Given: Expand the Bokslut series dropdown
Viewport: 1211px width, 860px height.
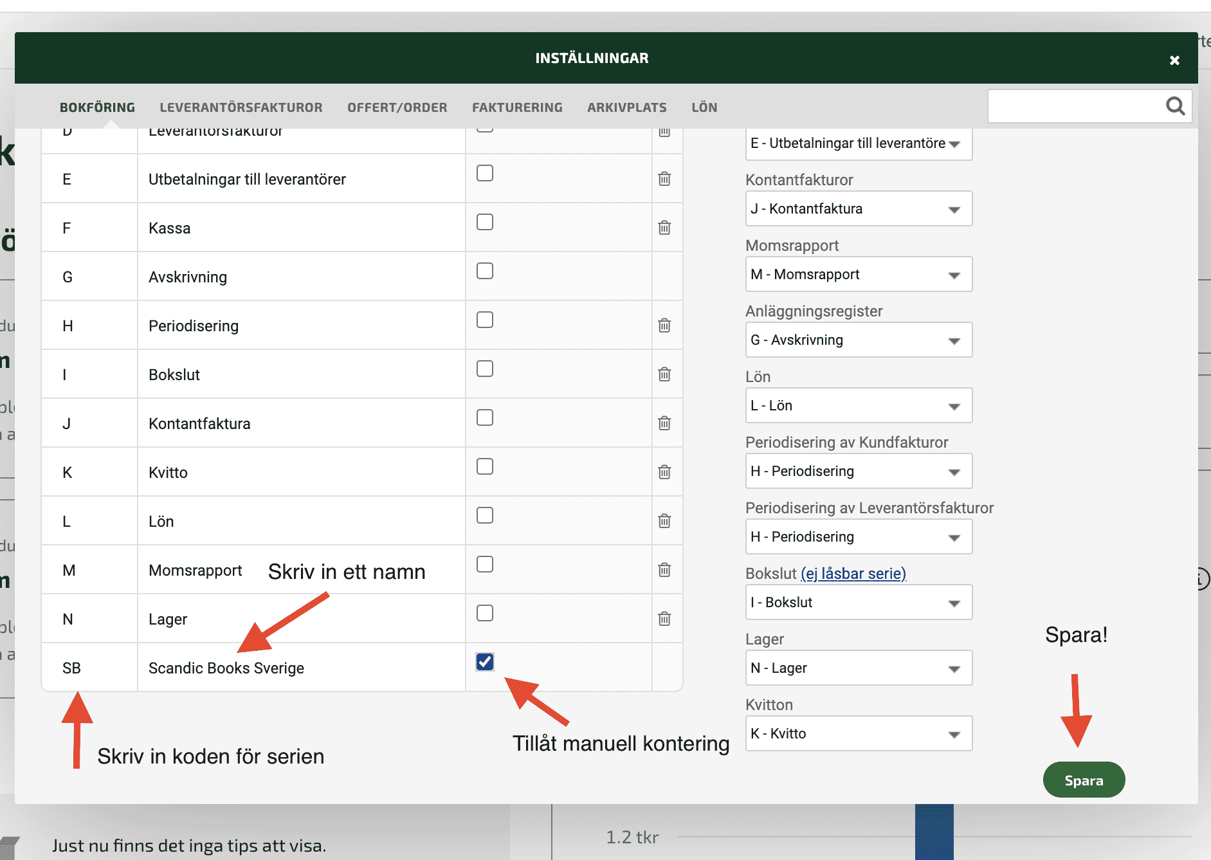Looking at the screenshot, I should tap(859, 602).
